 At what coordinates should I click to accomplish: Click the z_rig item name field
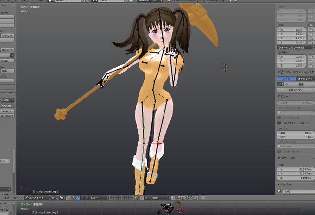(x=299, y=191)
